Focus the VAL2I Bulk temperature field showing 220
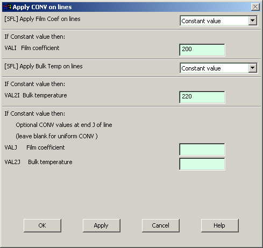This screenshot has width=263, height=248. (202, 97)
